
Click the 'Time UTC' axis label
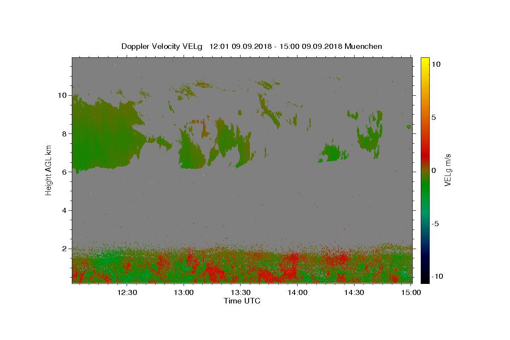242,301
